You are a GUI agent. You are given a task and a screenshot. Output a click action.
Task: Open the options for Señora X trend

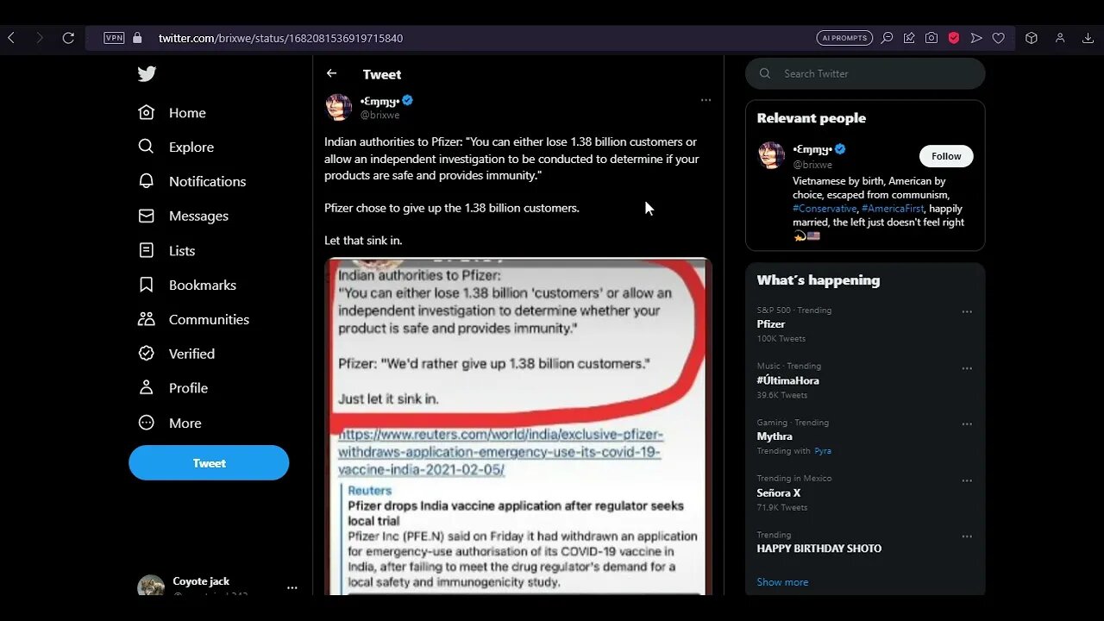(967, 480)
